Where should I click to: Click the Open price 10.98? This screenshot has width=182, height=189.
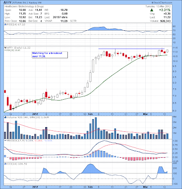(22, 10)
